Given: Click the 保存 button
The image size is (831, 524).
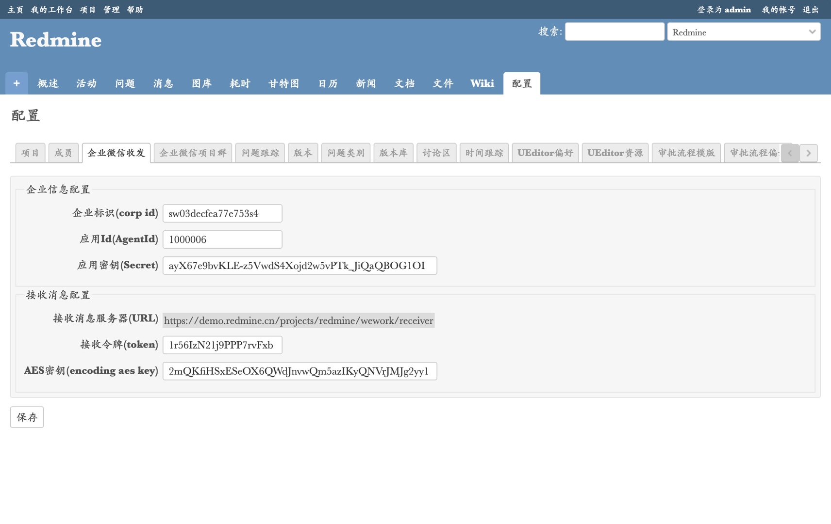Looking at the screenshot, I should [x=27, y=417].
